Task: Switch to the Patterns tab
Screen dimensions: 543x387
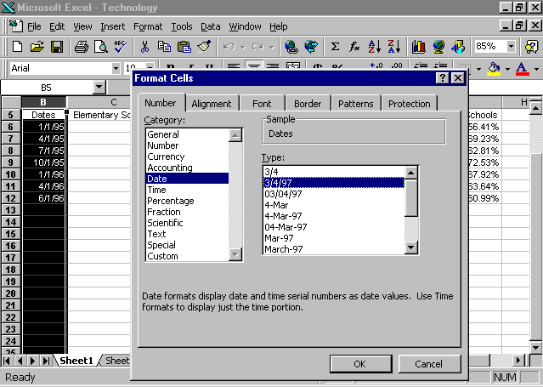Action: [355, 104]
